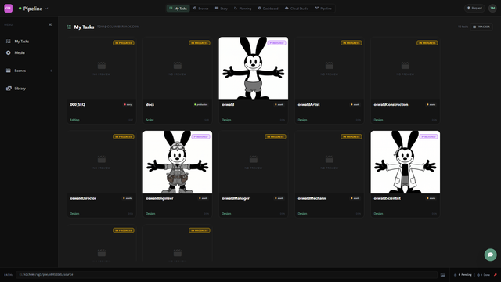Open the docs task card preview
The image size is (501, 282).
(x=178, y=68)
